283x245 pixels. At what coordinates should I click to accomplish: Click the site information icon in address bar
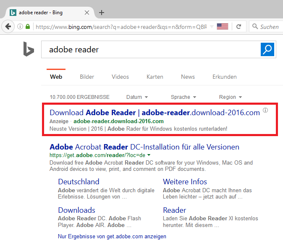[x=20, y=27]
